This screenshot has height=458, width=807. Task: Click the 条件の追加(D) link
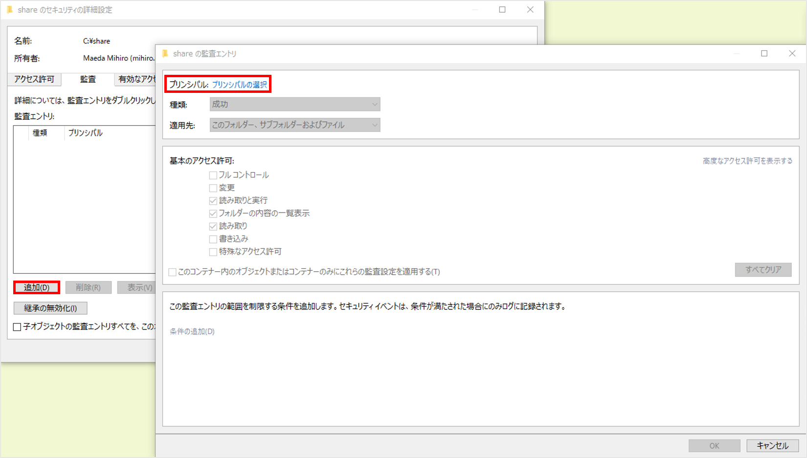coord(192,331)
